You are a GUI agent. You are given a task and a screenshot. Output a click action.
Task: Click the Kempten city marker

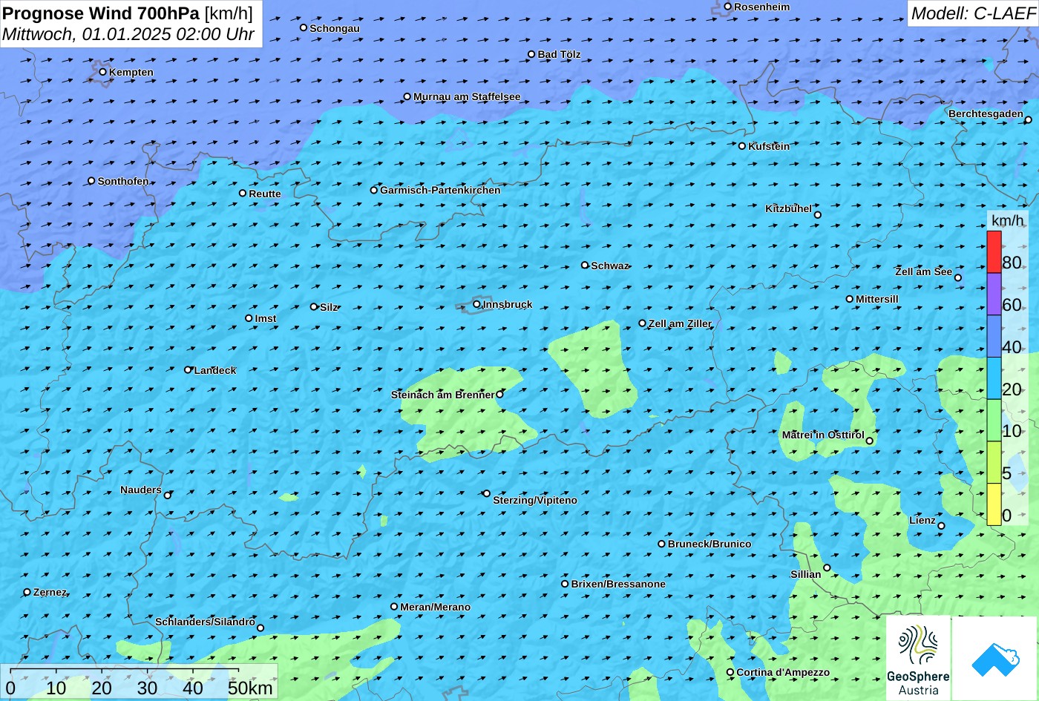tap(102, 72)
